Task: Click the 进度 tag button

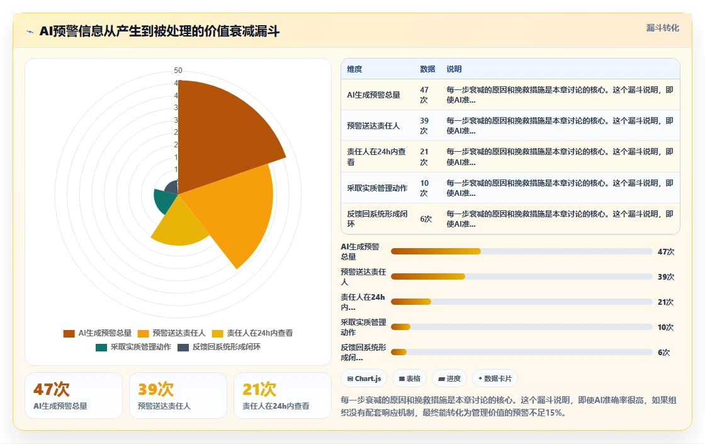Action: [449, 379]
